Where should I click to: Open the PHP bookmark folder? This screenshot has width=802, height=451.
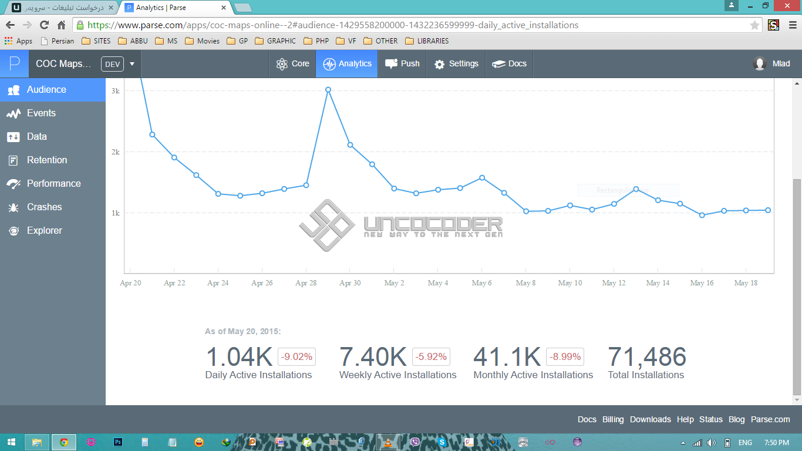point(316,41)
